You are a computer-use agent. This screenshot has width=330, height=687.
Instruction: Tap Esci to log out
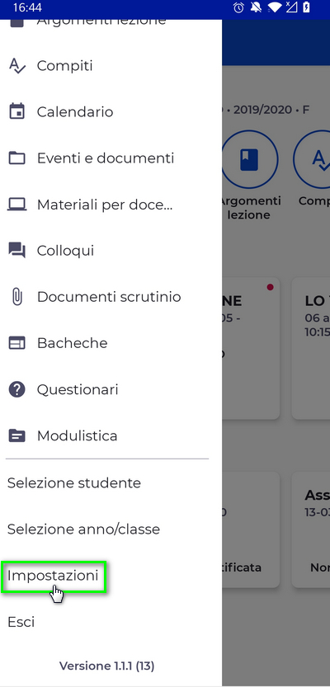click(21, 622)
